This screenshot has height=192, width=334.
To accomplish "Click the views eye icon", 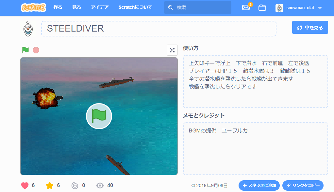I will (100, 185).
